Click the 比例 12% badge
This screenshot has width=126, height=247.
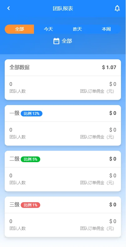pyautogui.click(x=31, y=114)
